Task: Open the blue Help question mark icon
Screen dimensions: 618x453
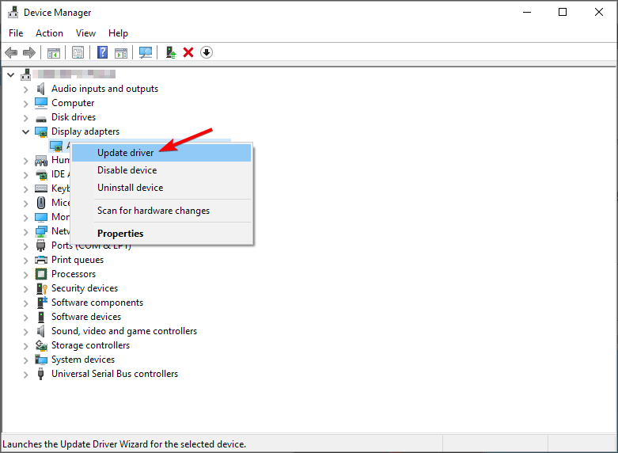Action: (103, 52)
